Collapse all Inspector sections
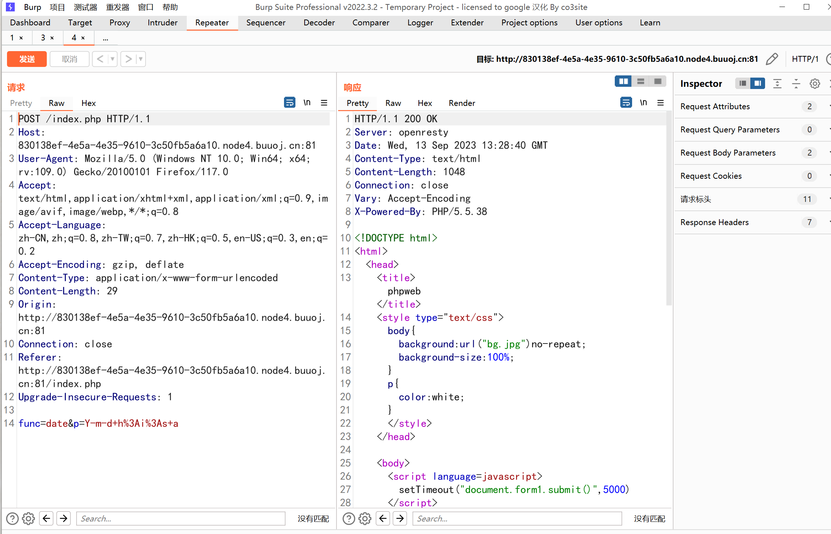 pos(796,83)
